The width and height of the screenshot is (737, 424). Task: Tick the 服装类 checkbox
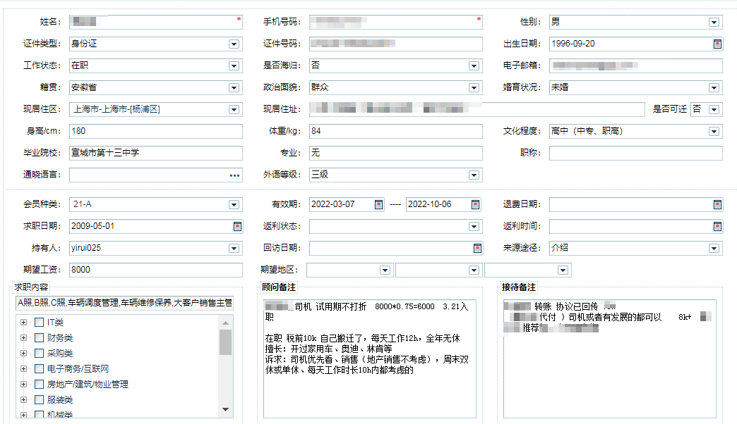click(40, 399)
